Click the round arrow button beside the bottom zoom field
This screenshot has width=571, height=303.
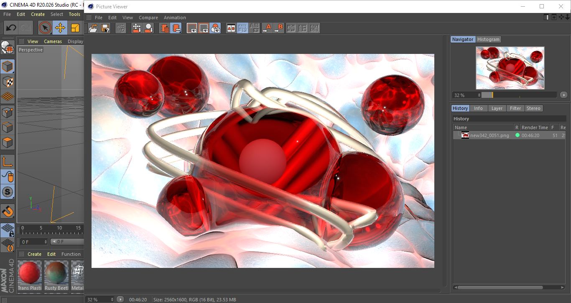pyautogui.click(x=120, y=299)
